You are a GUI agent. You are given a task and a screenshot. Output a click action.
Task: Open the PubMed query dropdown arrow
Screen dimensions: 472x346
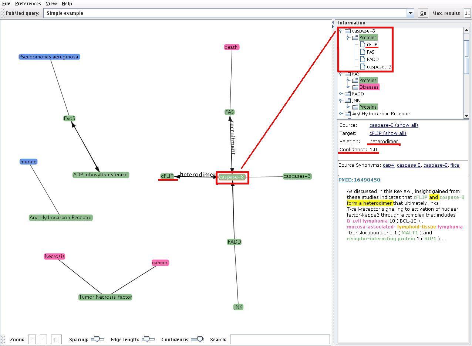(x=410, y=13)
